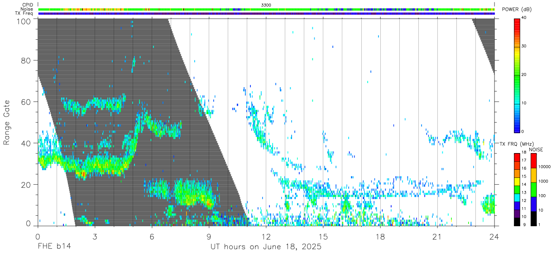
Task: Click the NOISE legend title
Action: pos(536,149)
